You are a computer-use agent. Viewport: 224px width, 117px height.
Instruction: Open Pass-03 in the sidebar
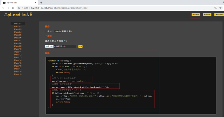coord(18,29)
